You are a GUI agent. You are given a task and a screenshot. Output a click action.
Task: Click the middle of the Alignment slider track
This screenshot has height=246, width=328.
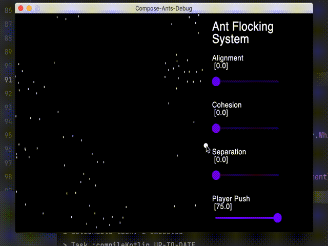click(247, 81)
